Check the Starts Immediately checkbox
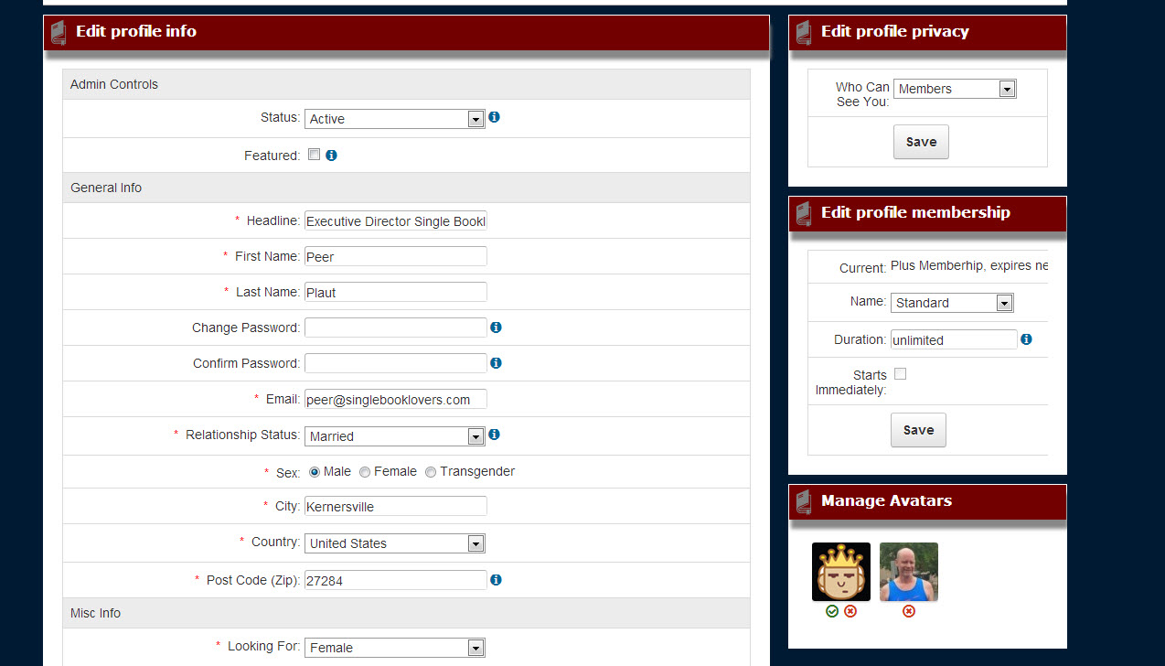The image size is (1165, 666). [x=900, y=374]
